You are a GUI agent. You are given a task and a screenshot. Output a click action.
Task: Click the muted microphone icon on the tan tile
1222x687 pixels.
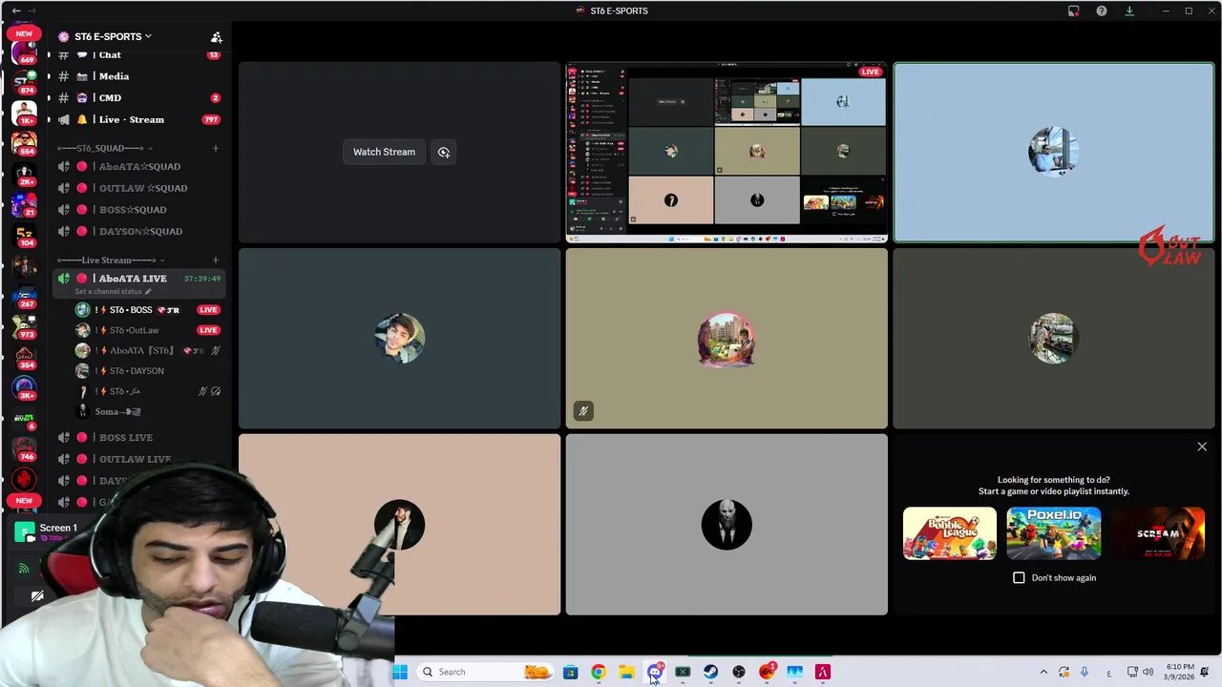pyautogui.click(x=583, y=411)
